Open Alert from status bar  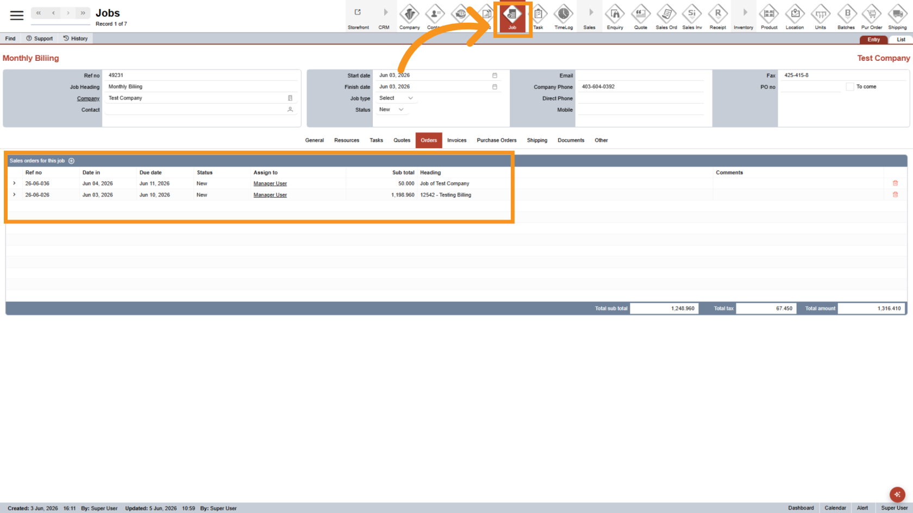click(862, 508)
